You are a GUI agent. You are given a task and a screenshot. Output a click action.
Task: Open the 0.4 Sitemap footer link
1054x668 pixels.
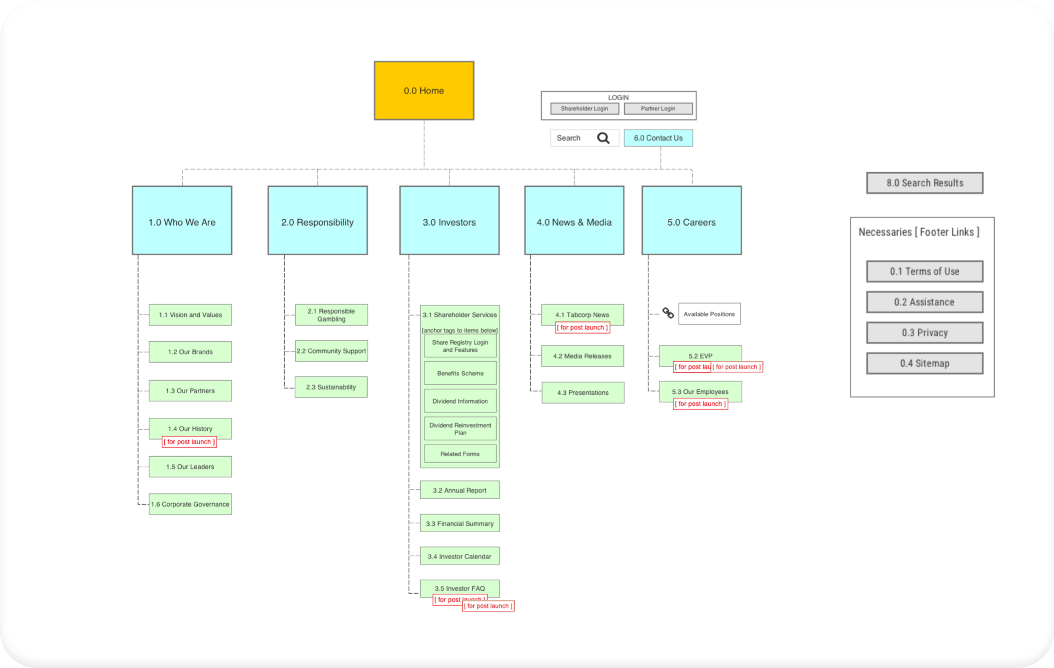tap(925, 364)
